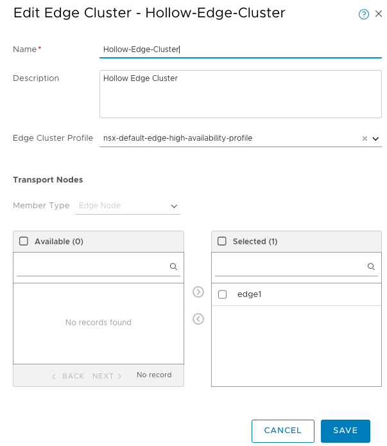
Task: Go to BACK page in Available list
Action: coord(68,376)
